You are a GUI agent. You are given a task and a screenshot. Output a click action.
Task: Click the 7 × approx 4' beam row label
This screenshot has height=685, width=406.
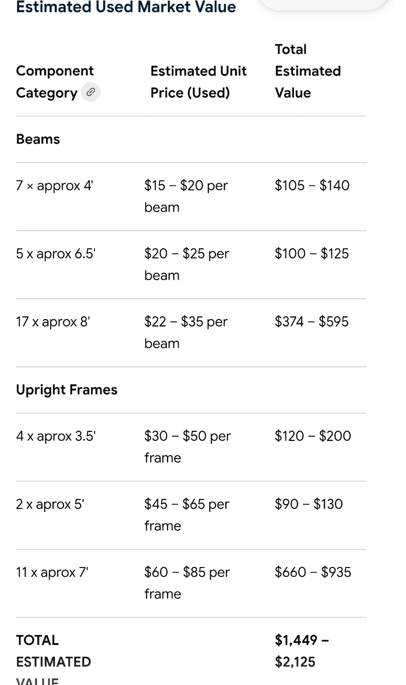click(55, 186)
